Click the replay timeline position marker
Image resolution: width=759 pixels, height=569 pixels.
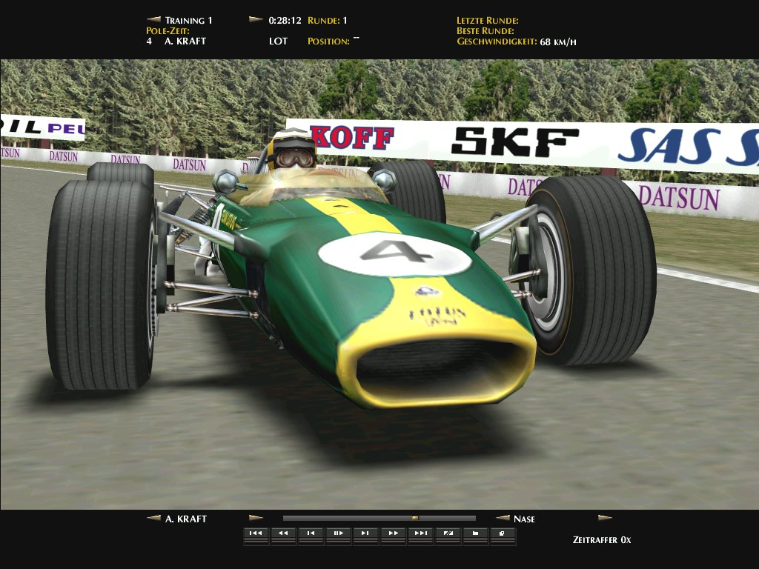click(x=415, y=519)
